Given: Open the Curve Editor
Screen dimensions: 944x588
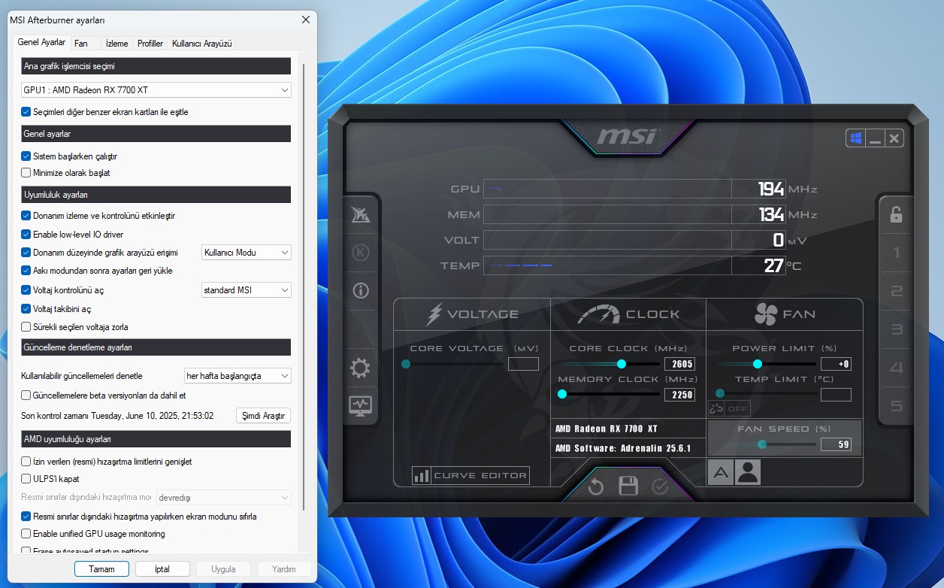Looking at the screenshot, I should click(470, 476).
